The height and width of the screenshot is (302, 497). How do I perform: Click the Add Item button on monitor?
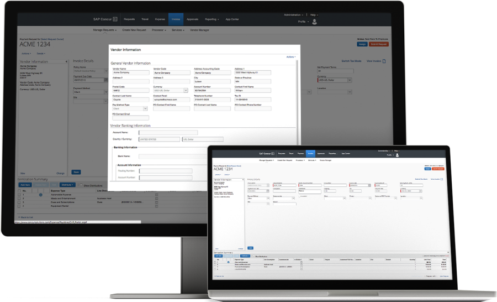tap(25, 185)
